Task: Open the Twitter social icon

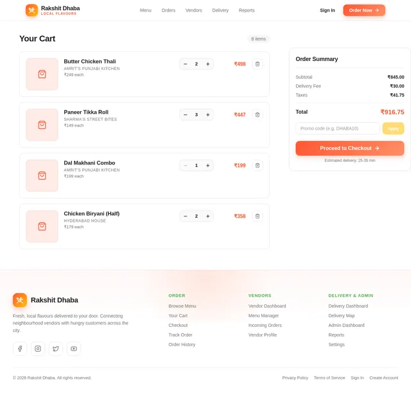Action: (56, 349)
